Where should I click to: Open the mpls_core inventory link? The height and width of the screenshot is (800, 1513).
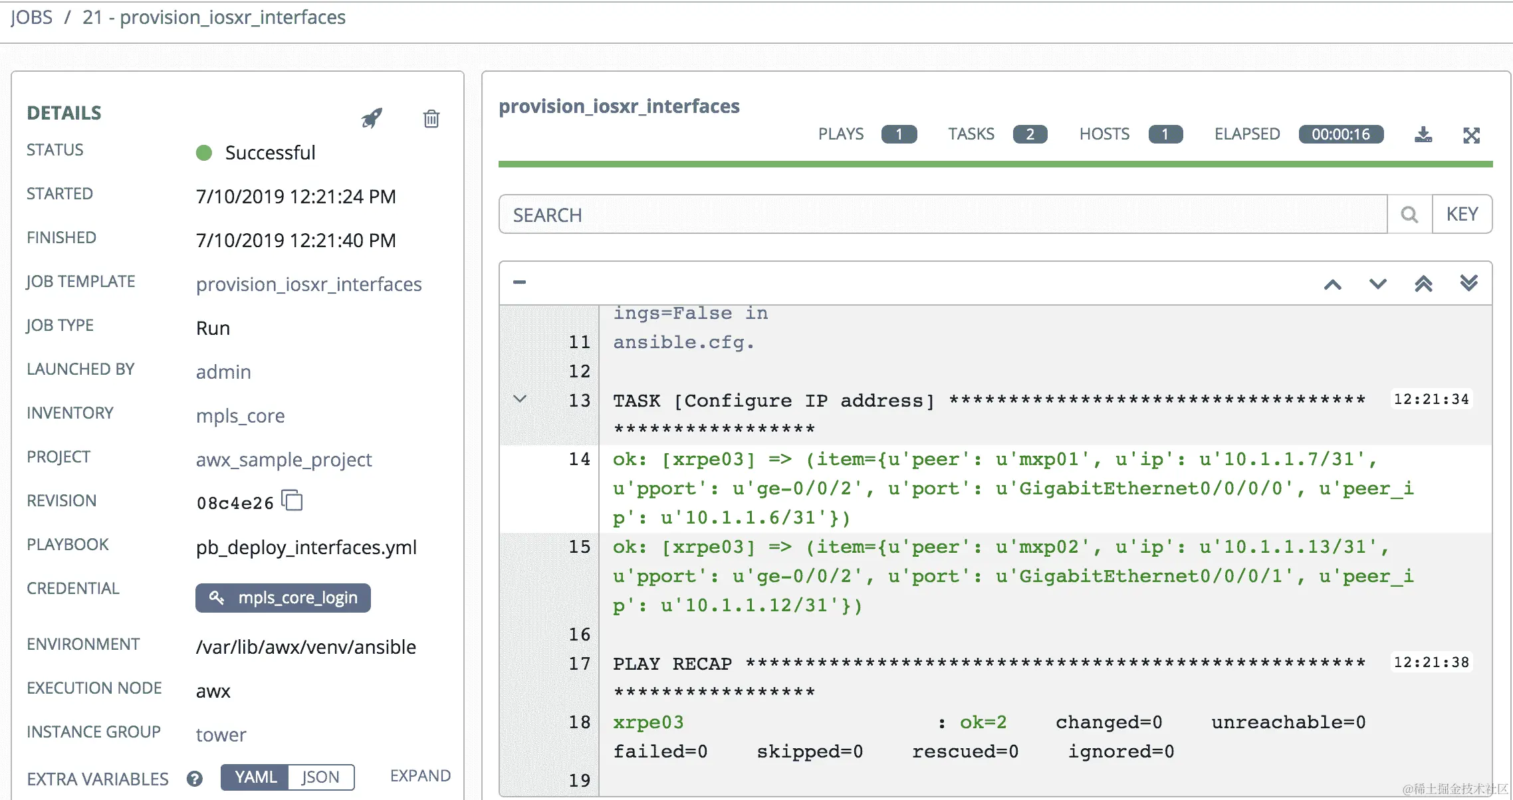coord(240,416)
